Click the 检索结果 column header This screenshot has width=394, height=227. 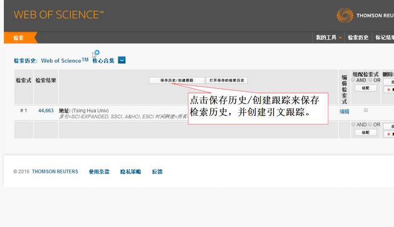coord(46,80)
